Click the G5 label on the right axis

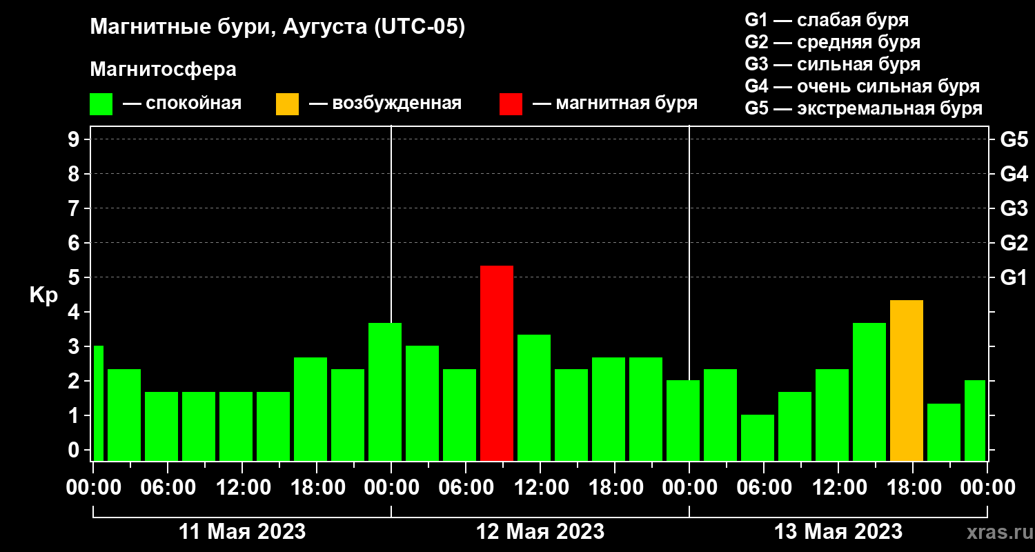tap(1014, 139)
